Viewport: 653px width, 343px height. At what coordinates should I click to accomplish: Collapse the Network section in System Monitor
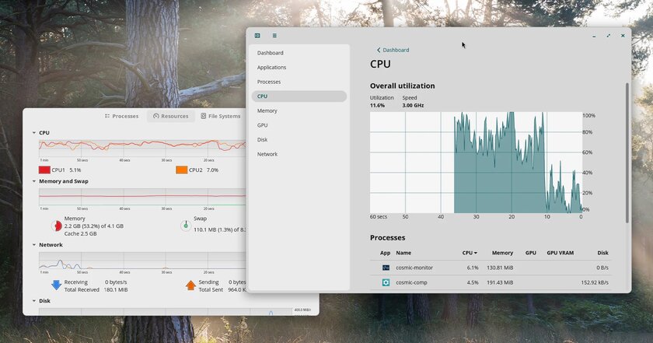click(x=34, y=245)
